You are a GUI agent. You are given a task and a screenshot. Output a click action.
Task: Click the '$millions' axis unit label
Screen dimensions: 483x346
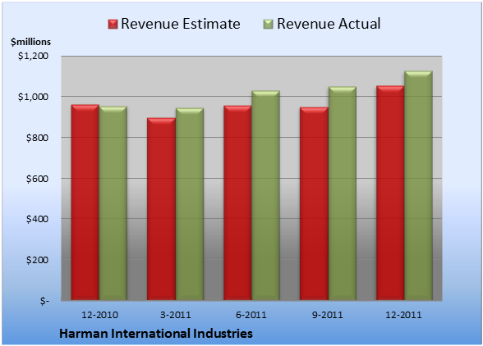pyautogui.click(x=30, y=42)
